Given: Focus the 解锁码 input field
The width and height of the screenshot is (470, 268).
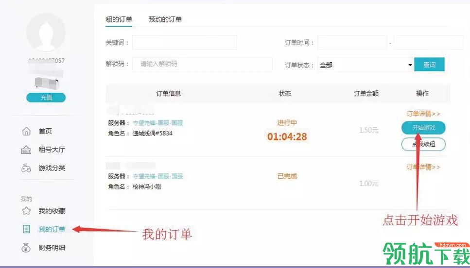Looking at the screenshot, I should coord(203,65).
